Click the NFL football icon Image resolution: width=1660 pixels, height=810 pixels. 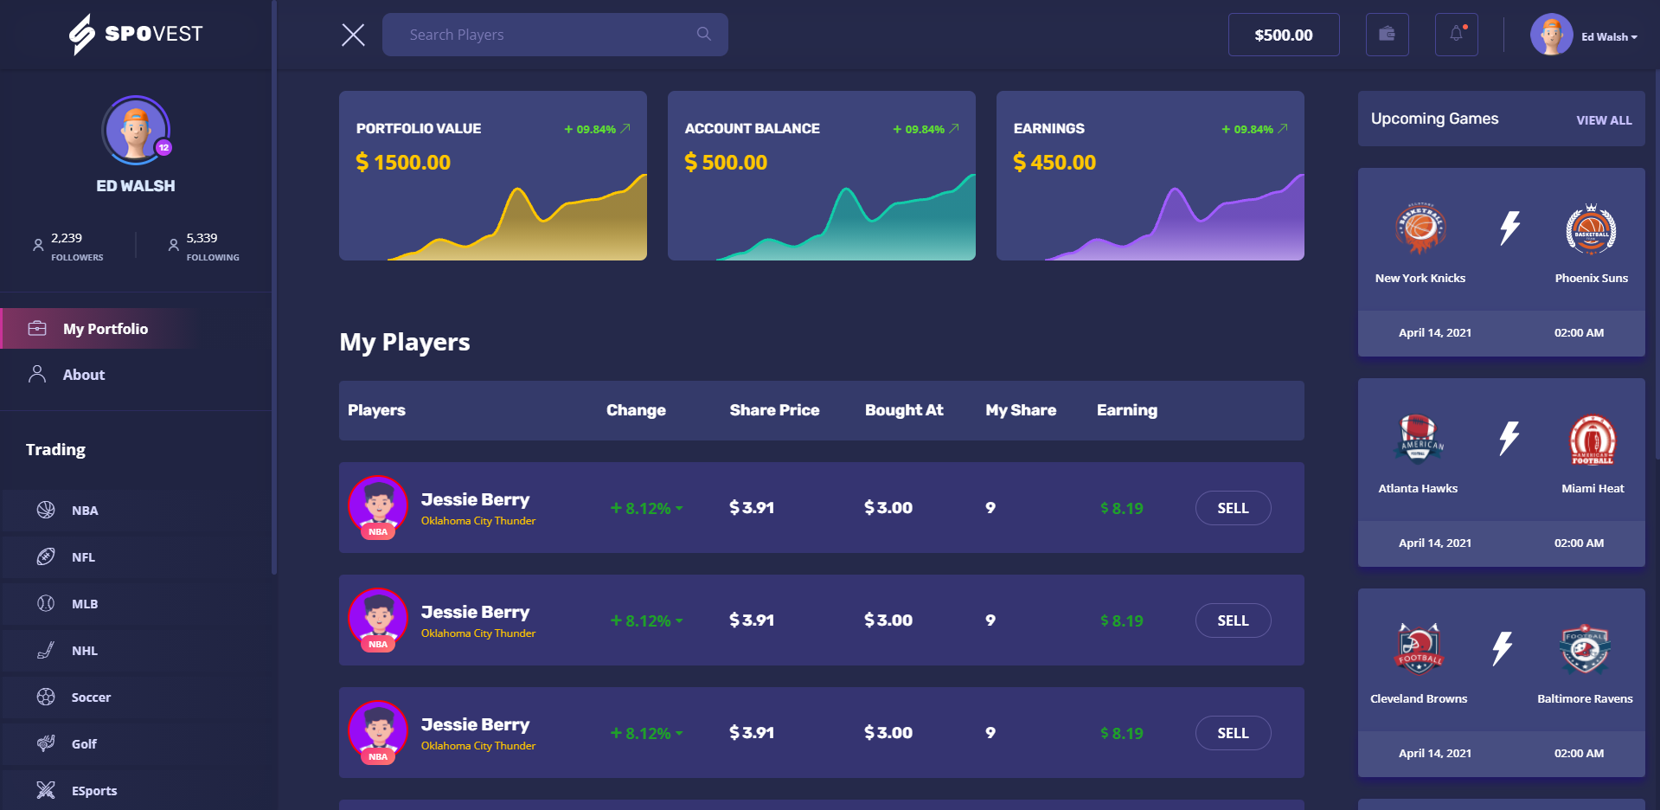coord(46,556)
